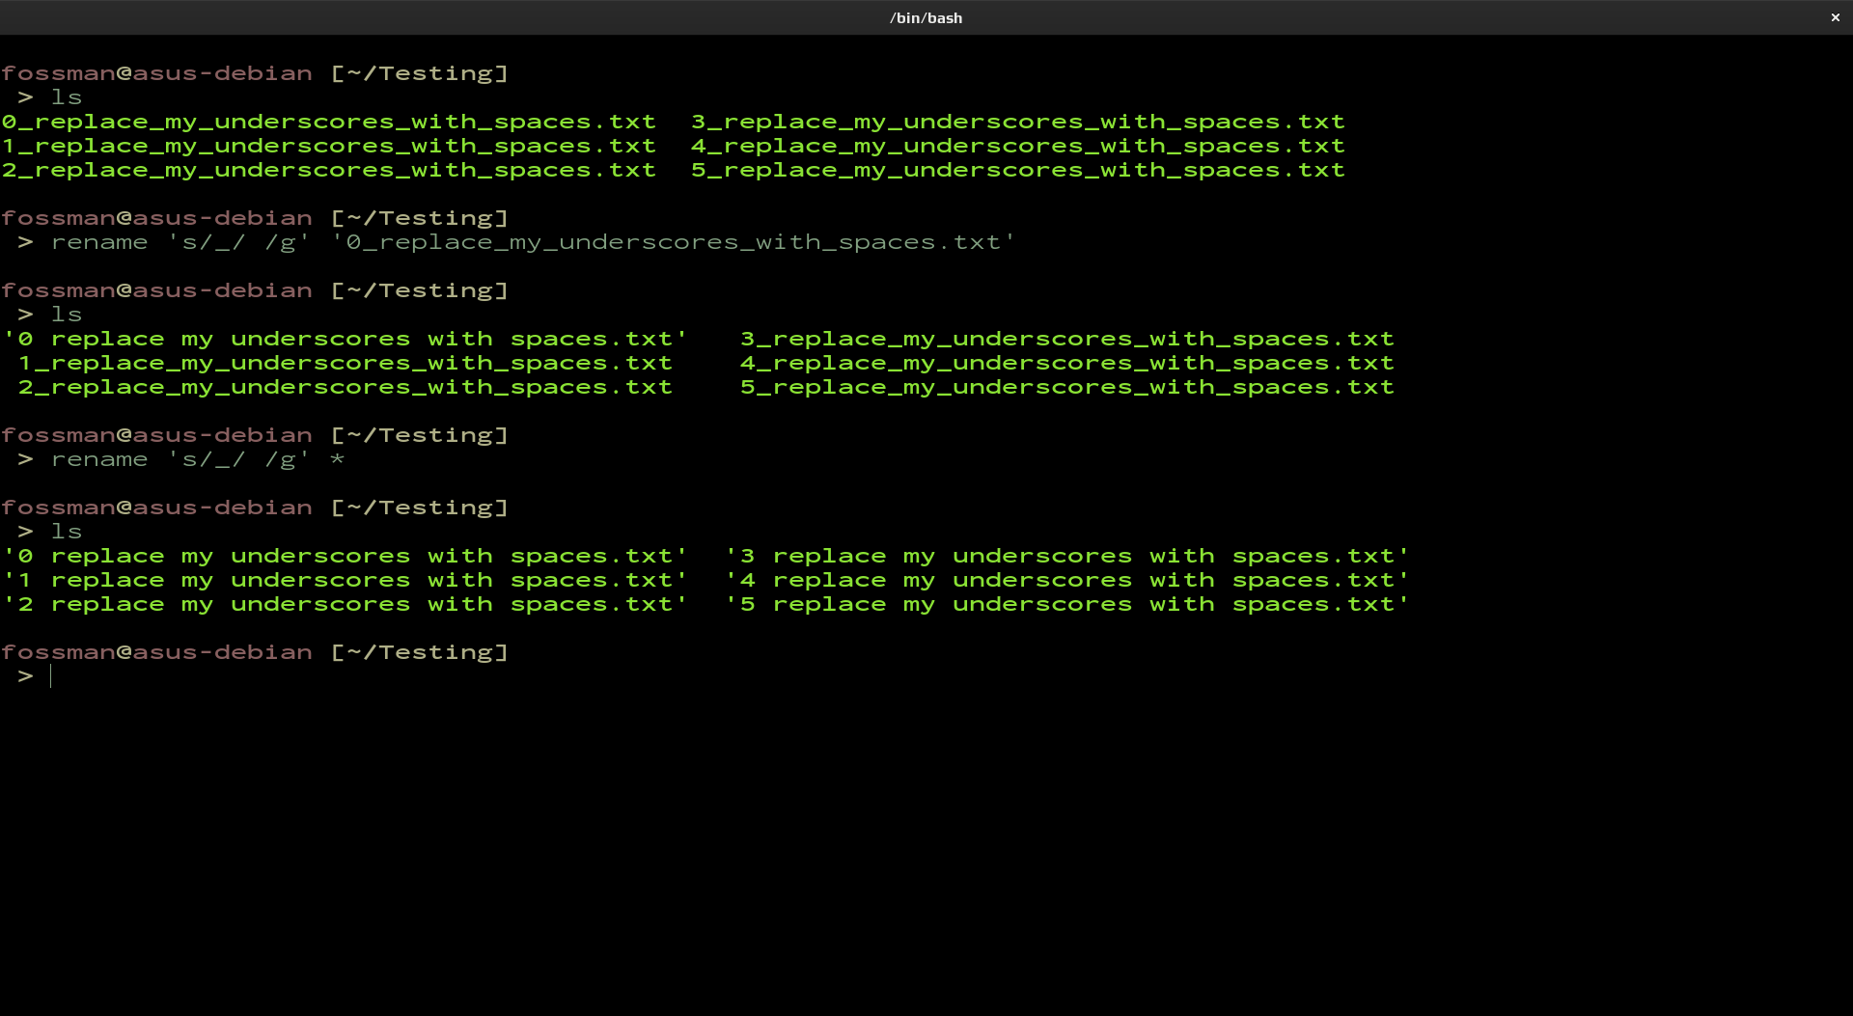Click the topmost fossman@asus-debian prompt text
Screen dimensions: 1853x1016
coord(156,73)
